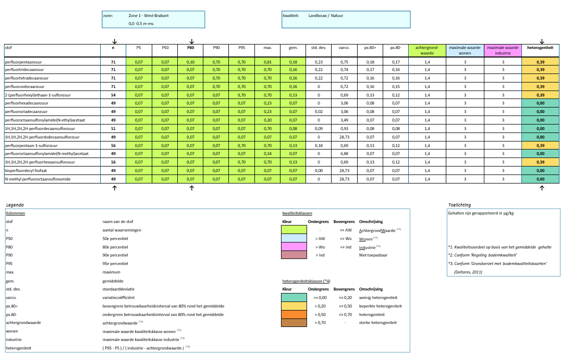
Task: Click the row name 'perfluorundecaanzuur'
Action: point(25,86)
